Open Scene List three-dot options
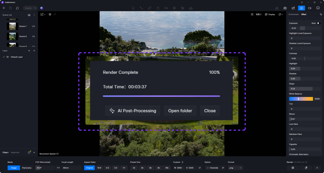The width and height of the screenshot is (324, 173). 34,15
